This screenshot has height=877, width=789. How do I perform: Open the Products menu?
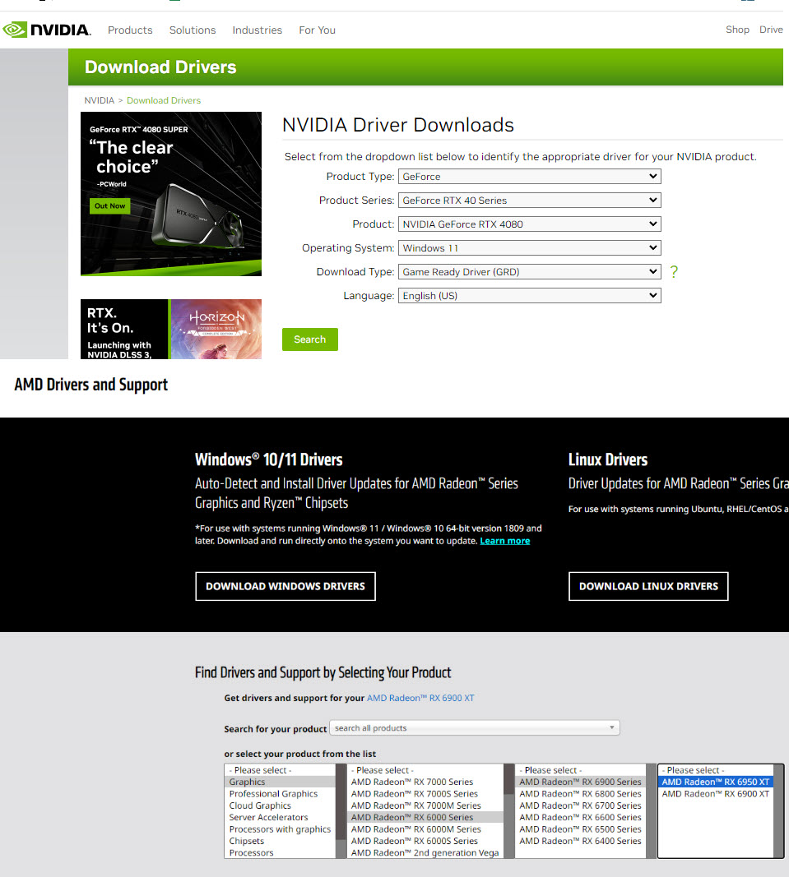click(129, 30)
